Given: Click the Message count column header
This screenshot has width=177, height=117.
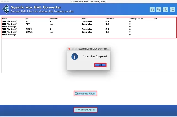Looking at the screenshot, I should (x=136, y=19).
